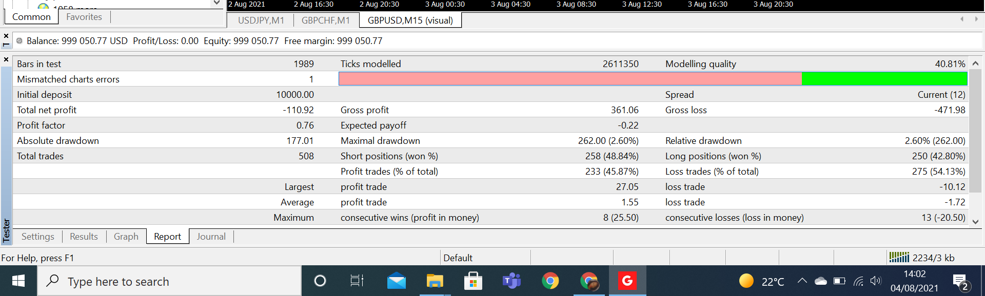Close the Tester panel
Viewport: 985px width, 296px height.
point(6,59)
